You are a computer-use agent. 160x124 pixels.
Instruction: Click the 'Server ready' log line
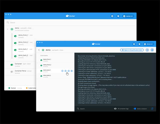pyautogui.click(x=102, y=77)
